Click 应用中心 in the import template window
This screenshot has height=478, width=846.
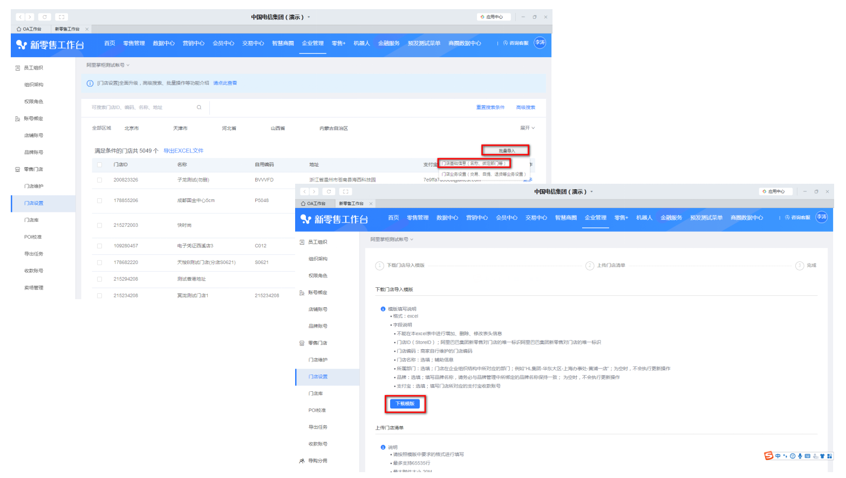(x=776, y=191)
